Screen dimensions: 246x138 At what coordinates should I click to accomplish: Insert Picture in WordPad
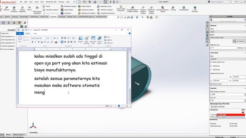point(80,39)
